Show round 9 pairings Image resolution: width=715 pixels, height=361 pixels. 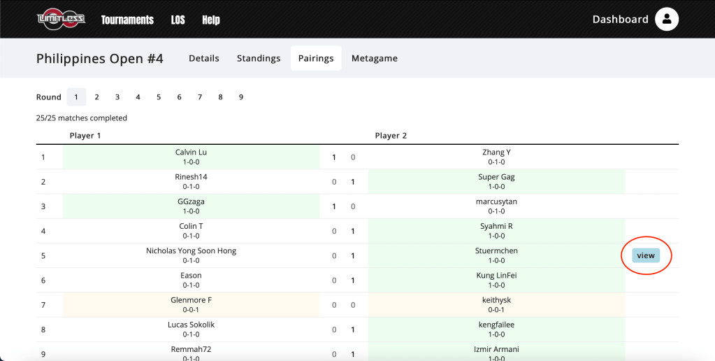pyautogui.click(x=241, y=97)
